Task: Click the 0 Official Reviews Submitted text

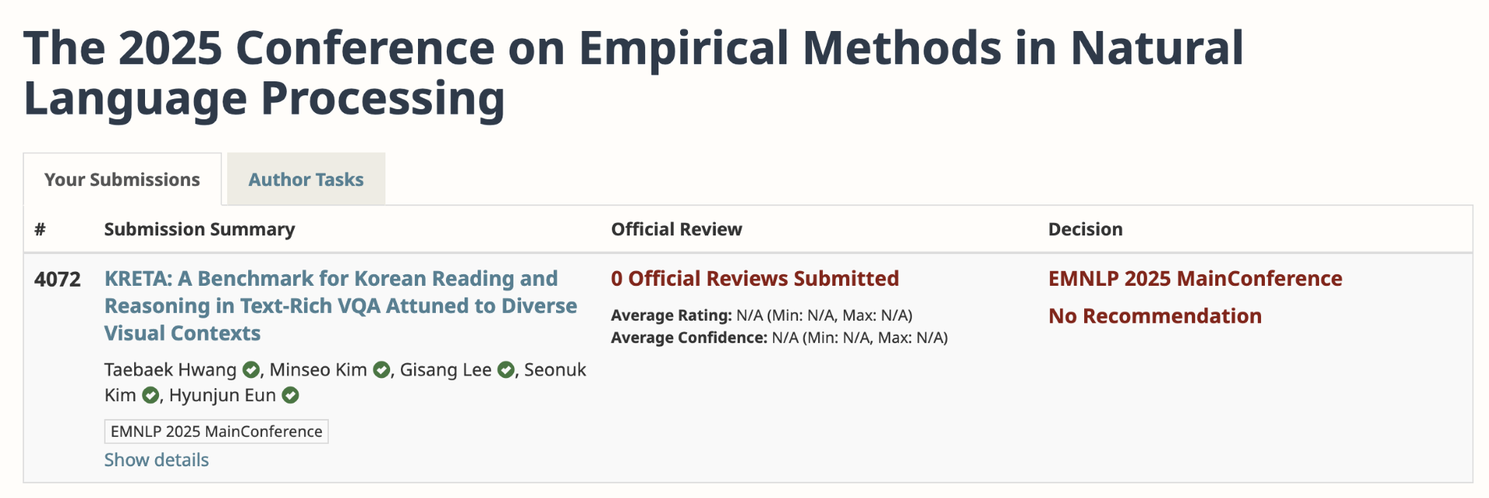Action: [x=755, y=279]
